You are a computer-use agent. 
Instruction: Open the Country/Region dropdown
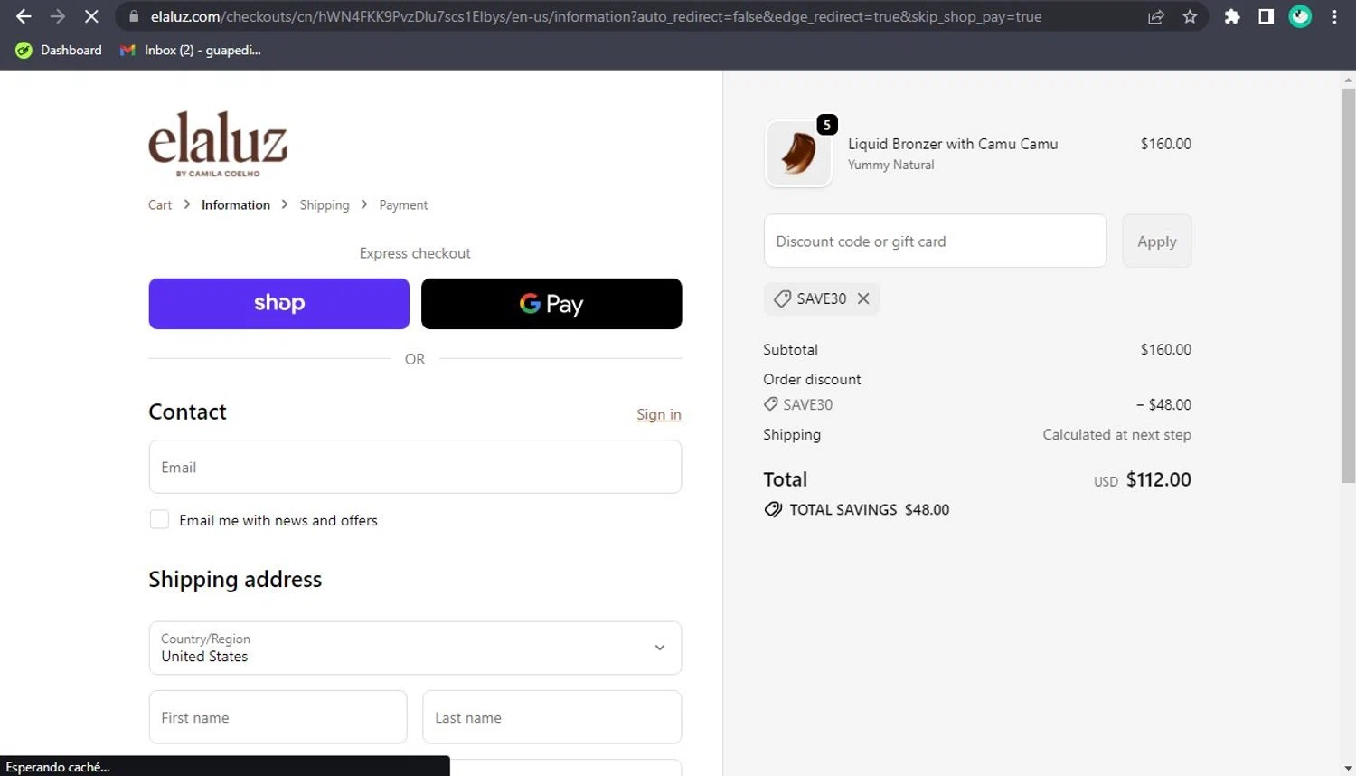(415, 648)
